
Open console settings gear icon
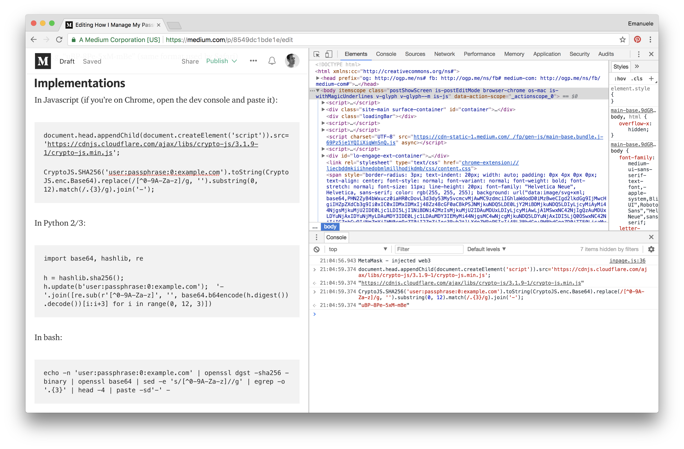click(x=651, y=249)
